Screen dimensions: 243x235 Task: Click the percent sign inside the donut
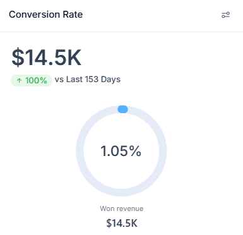(x=135, y=151)
